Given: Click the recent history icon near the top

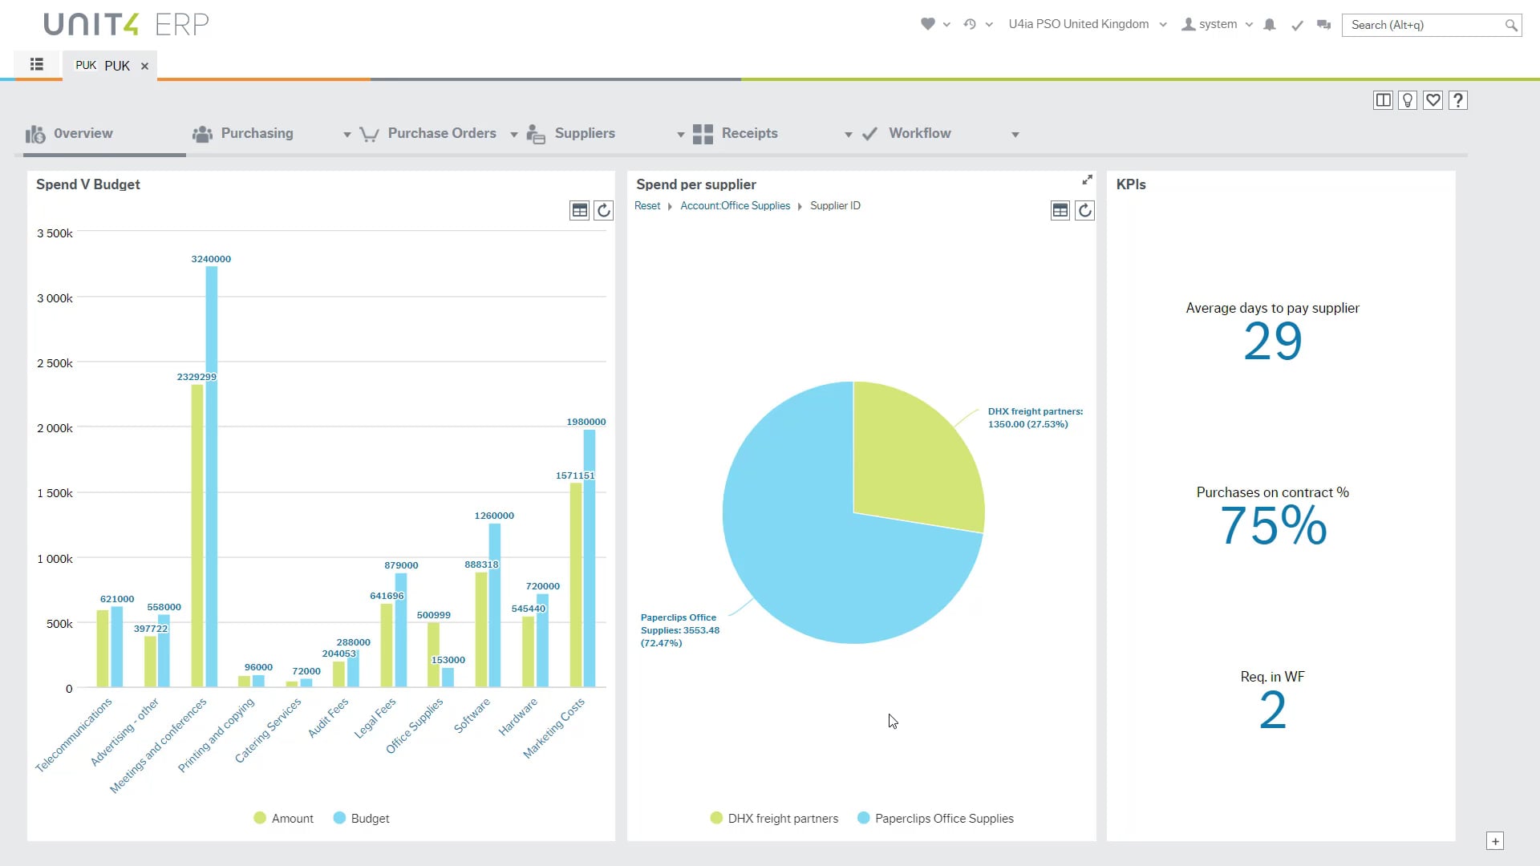Looking at the screenshot, I should point(969,24).
